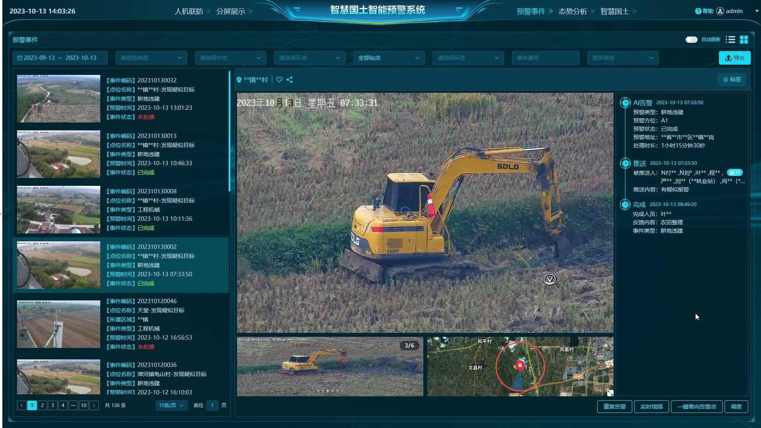Click the share icon beside location
Screen dimensions: 761x428
pos(290,80)
